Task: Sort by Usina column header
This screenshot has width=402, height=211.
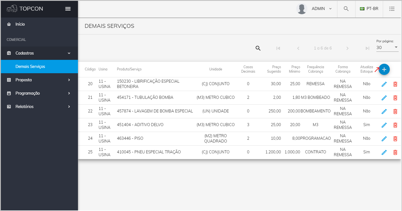Action: tap(103, 69)
